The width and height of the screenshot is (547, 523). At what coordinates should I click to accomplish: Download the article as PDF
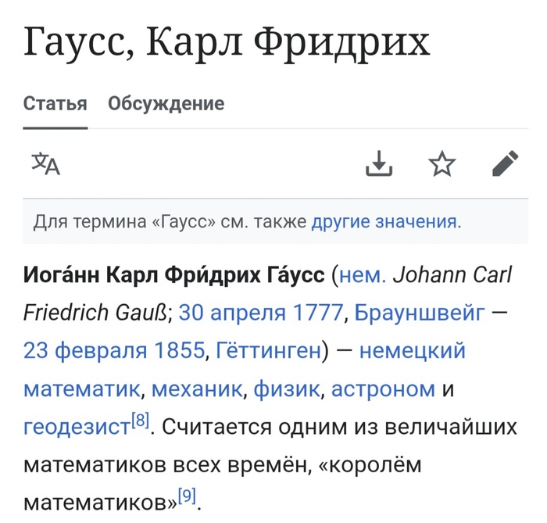tap(379, 163)
